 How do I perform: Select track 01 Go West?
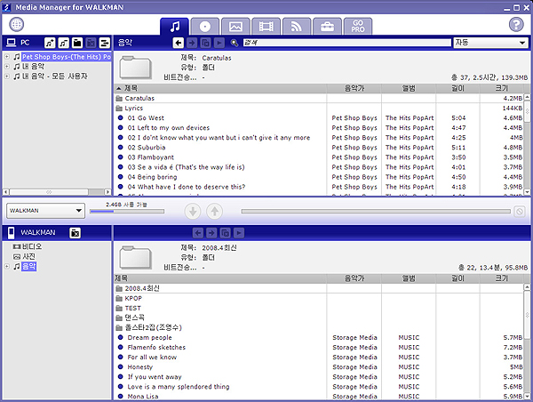click(x=319, y=118)
